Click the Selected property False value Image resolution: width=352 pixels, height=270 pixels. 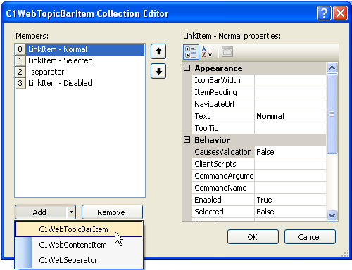tap(290, 212)
